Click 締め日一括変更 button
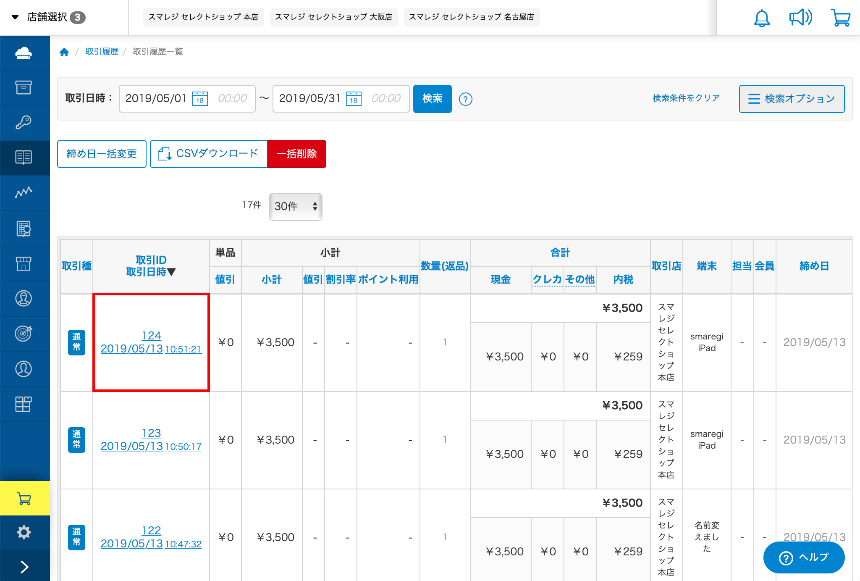Viewport: 860px width, 581px height. (102, 154)
